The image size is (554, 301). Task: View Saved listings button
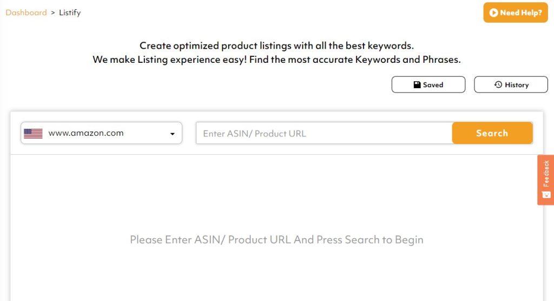pyautogui.click(x=428, y=85)
